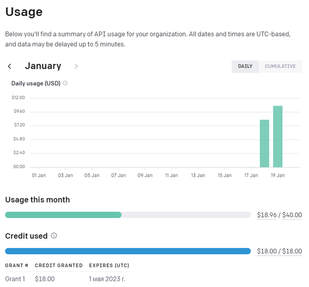Image resolution: width=309 pixels, height=287 pixels.
Task: Click the Usage page title
Action: 24,12
